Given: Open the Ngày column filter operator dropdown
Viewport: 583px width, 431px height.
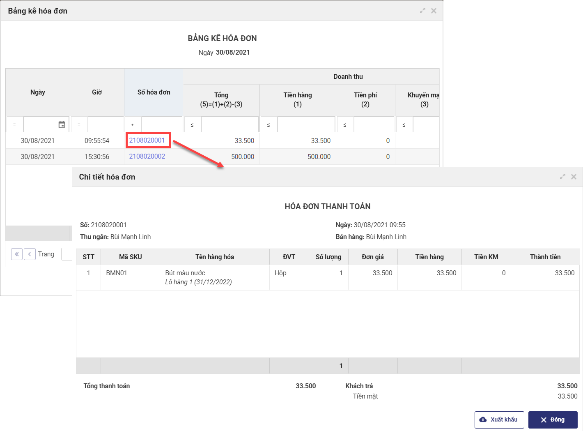Looking at the screenshot, I should [x=15, y=124].
